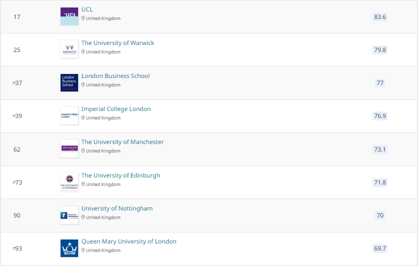Screen dimensions: 418x266
Task: Click the University of Edinburgh crest logo
Action: click(69, 182)
